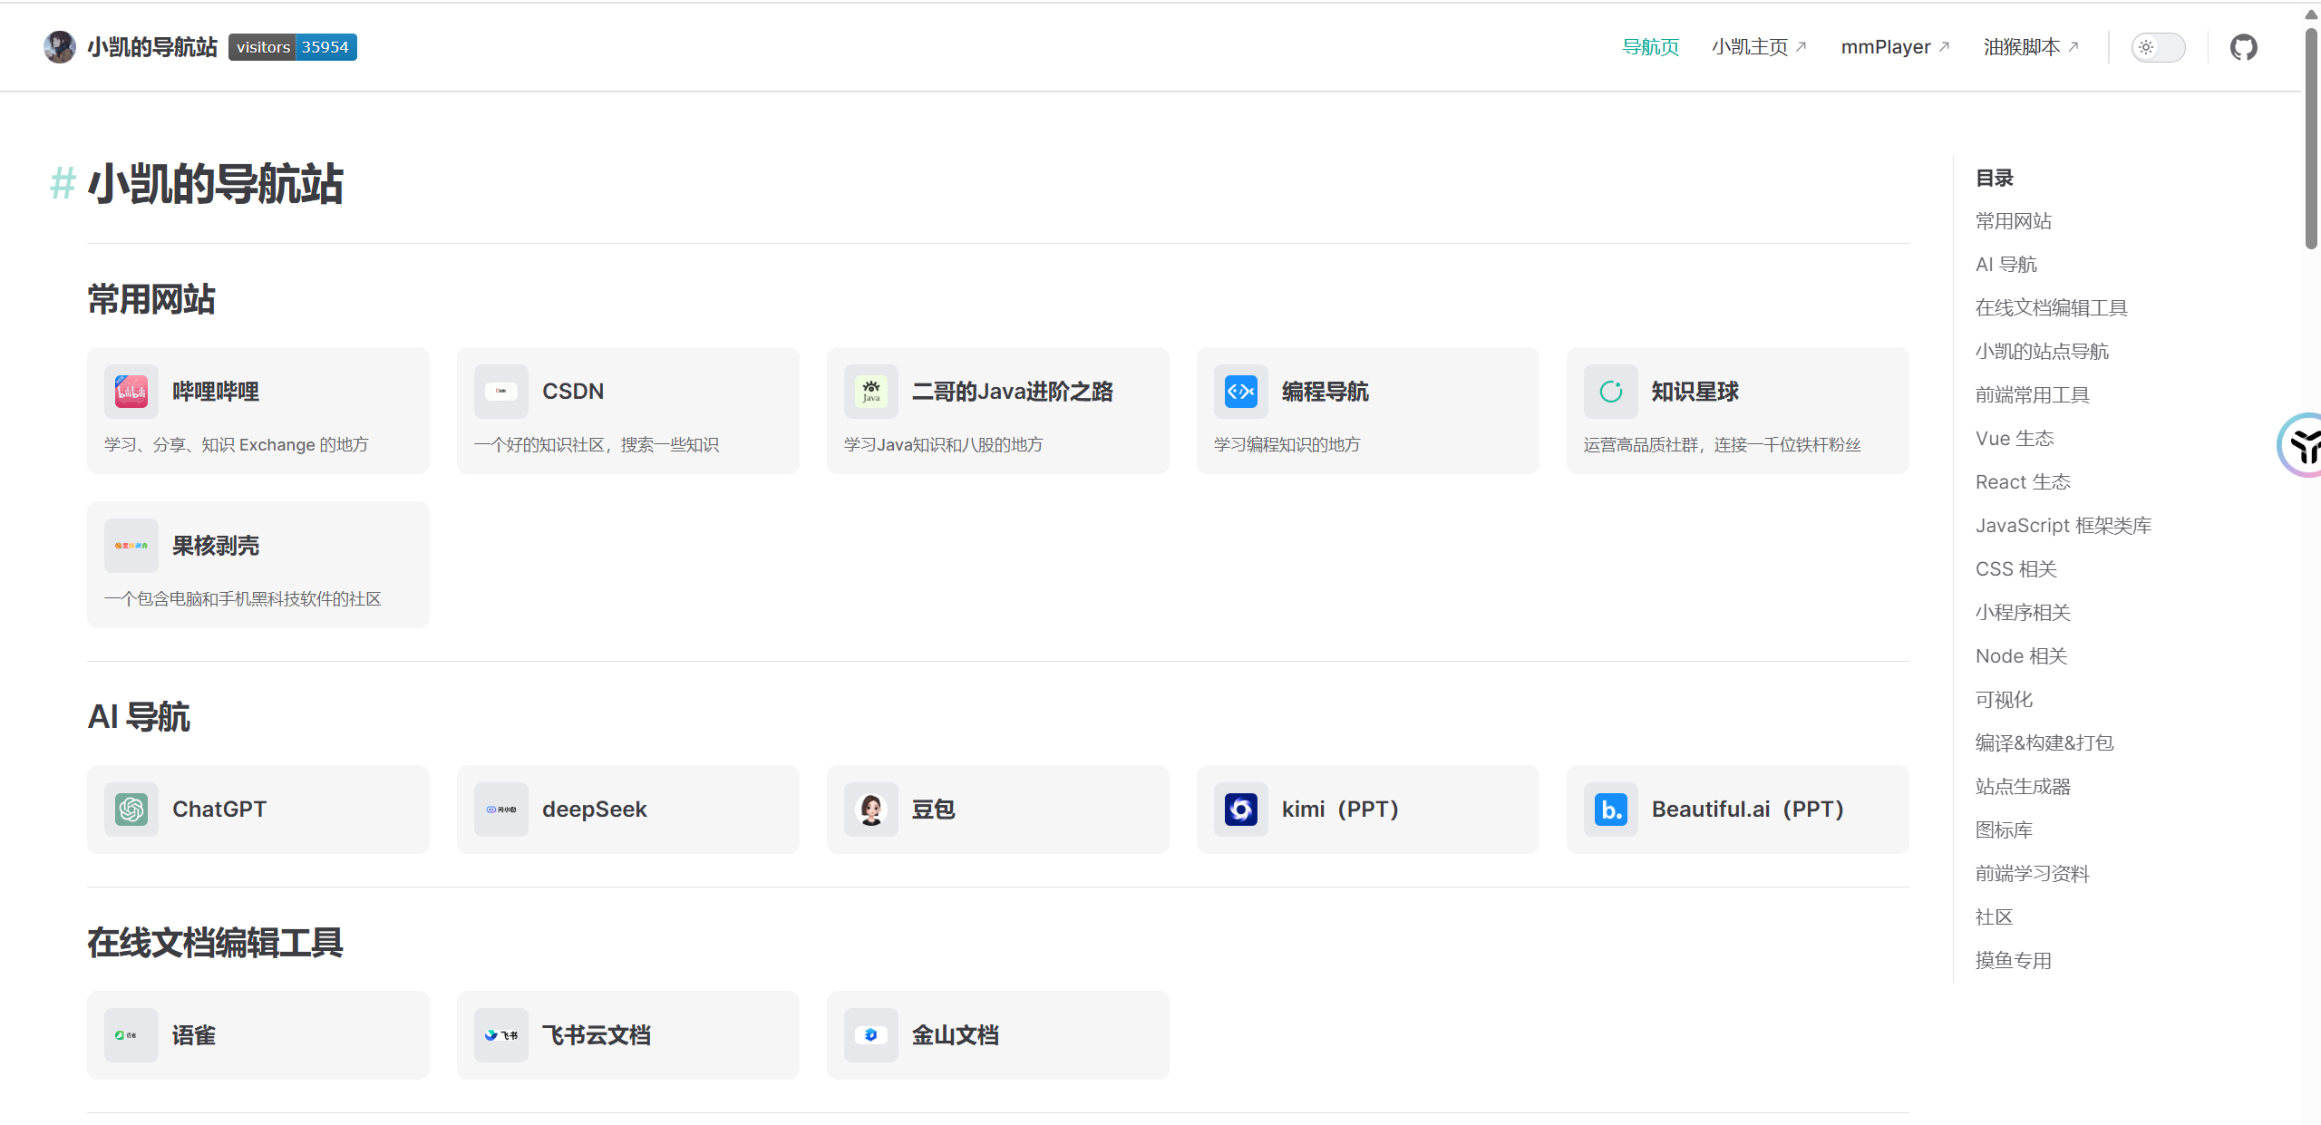Click the 知识星球 green circle icon

(1610, 392)
